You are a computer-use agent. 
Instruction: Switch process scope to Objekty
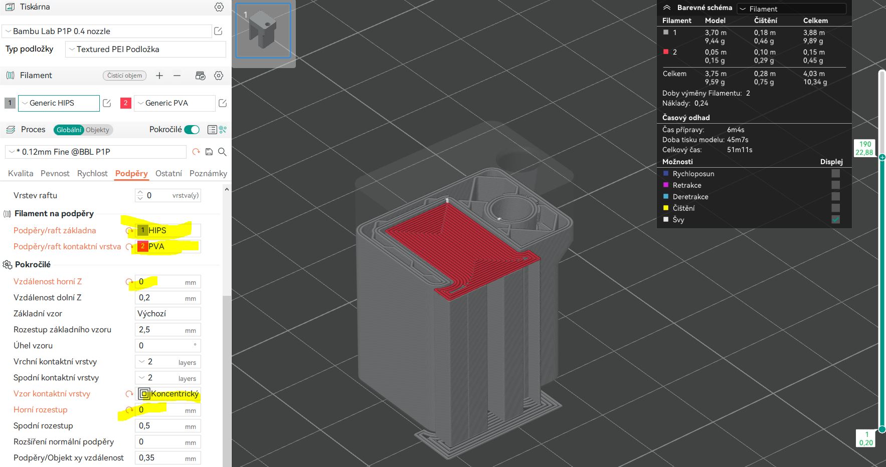97,130
